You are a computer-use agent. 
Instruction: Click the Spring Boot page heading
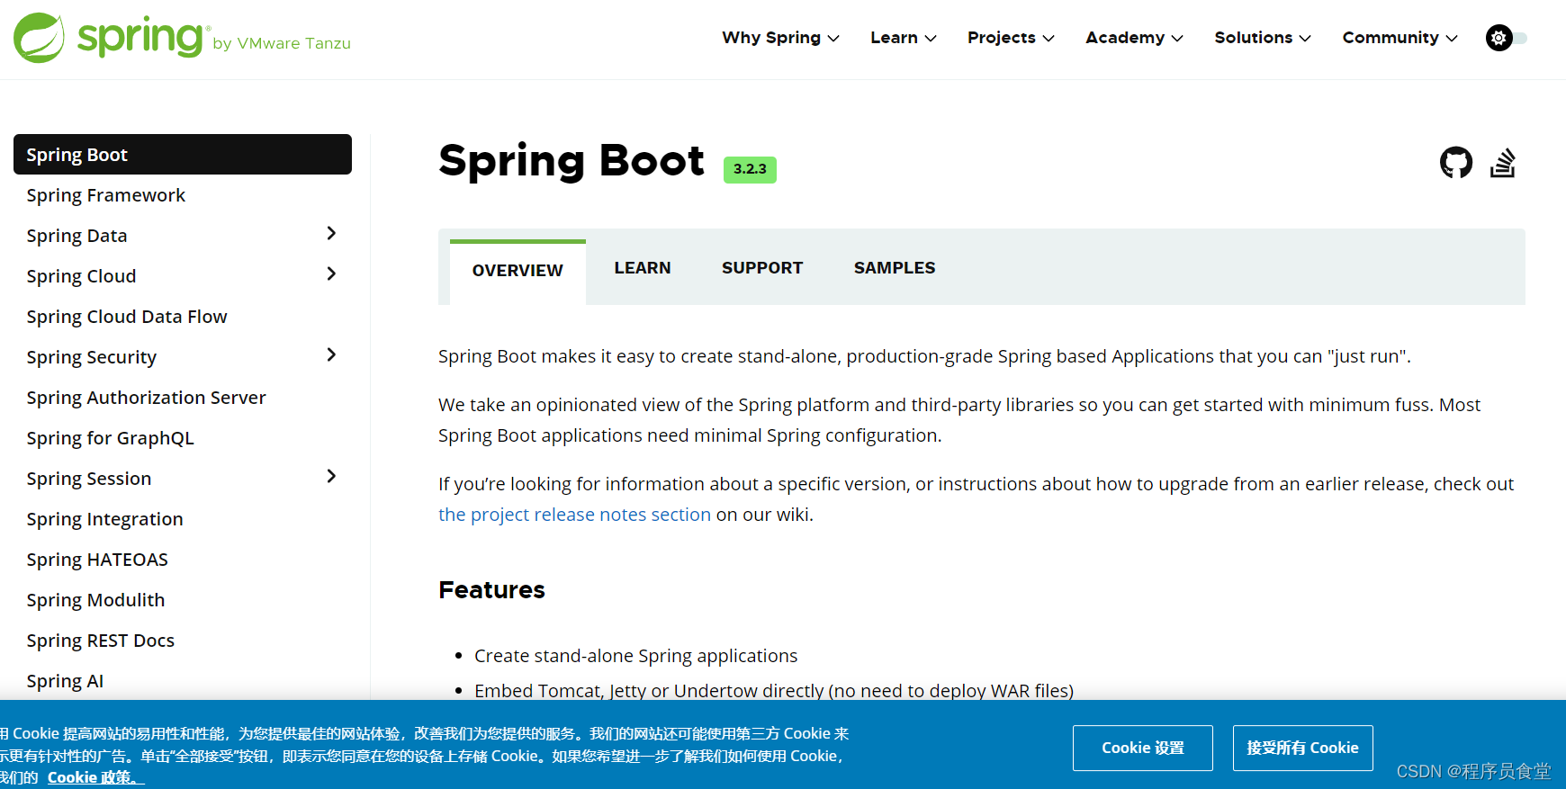tap(571, 162)
